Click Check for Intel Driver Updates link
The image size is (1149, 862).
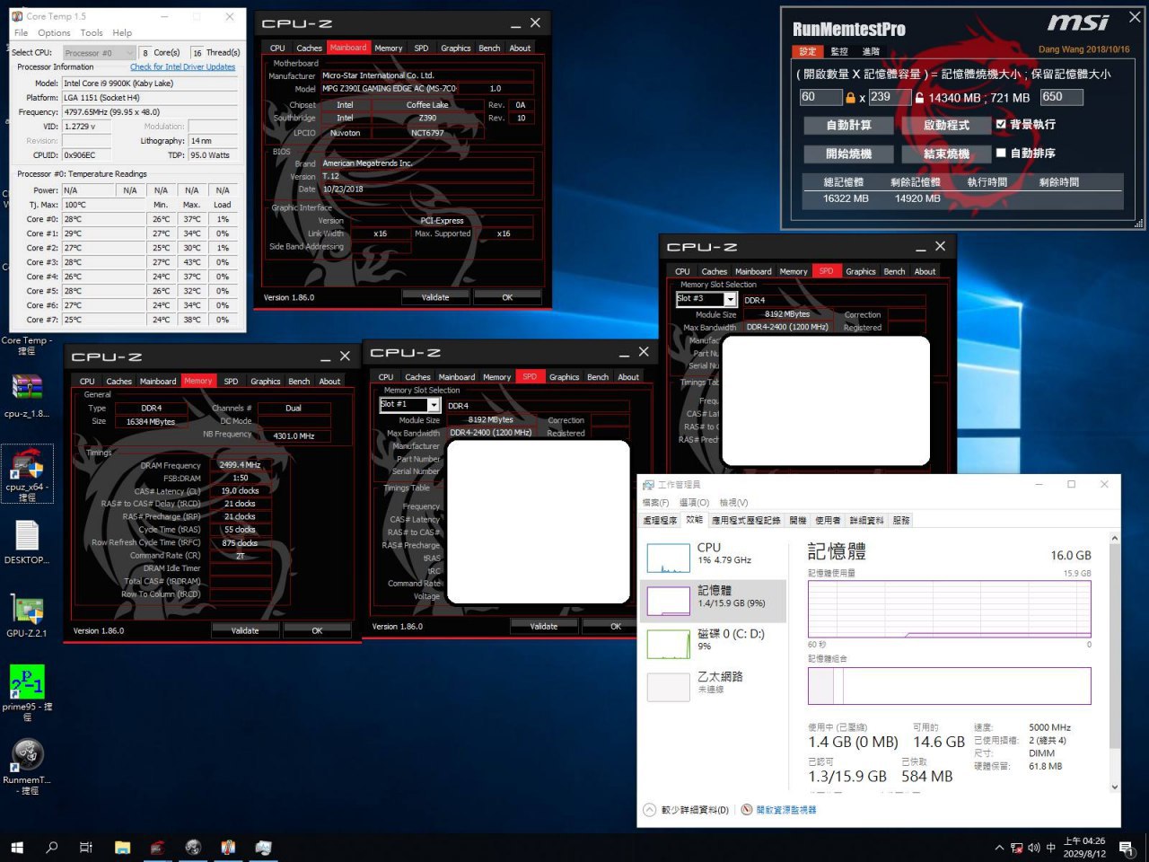[183, 67]
